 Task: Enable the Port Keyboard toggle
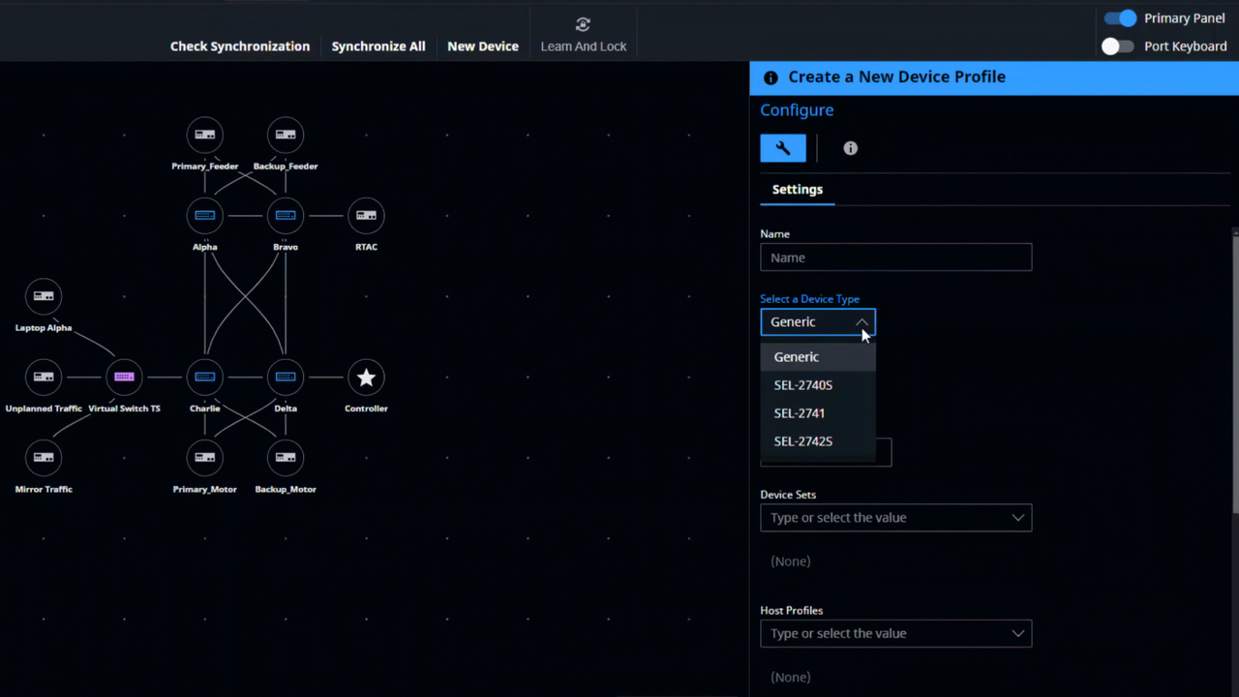[1117, 46]
